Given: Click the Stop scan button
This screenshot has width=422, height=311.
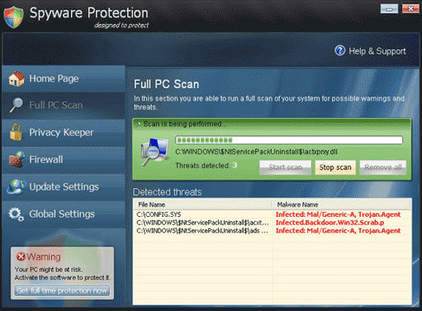Looking at the screenshot, I should pos(335,167).
